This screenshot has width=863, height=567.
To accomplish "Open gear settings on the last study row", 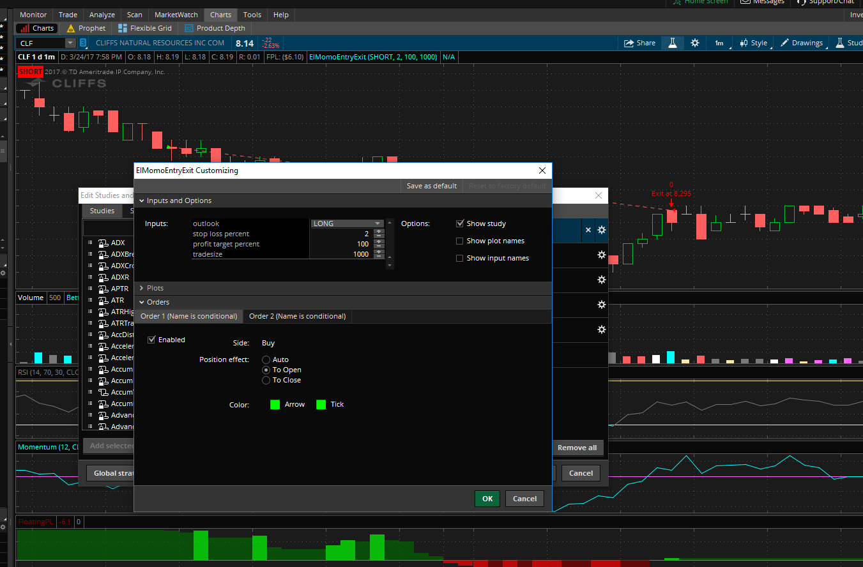I will click(x=601, y=329).
